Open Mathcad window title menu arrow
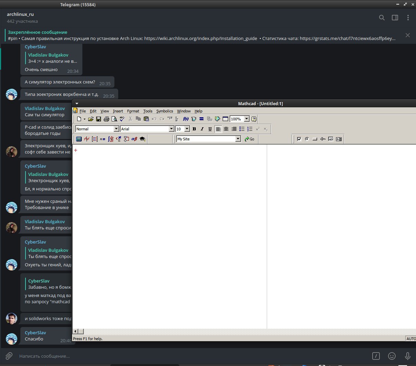This screenshot has width=416, height=366. (77, 103)
